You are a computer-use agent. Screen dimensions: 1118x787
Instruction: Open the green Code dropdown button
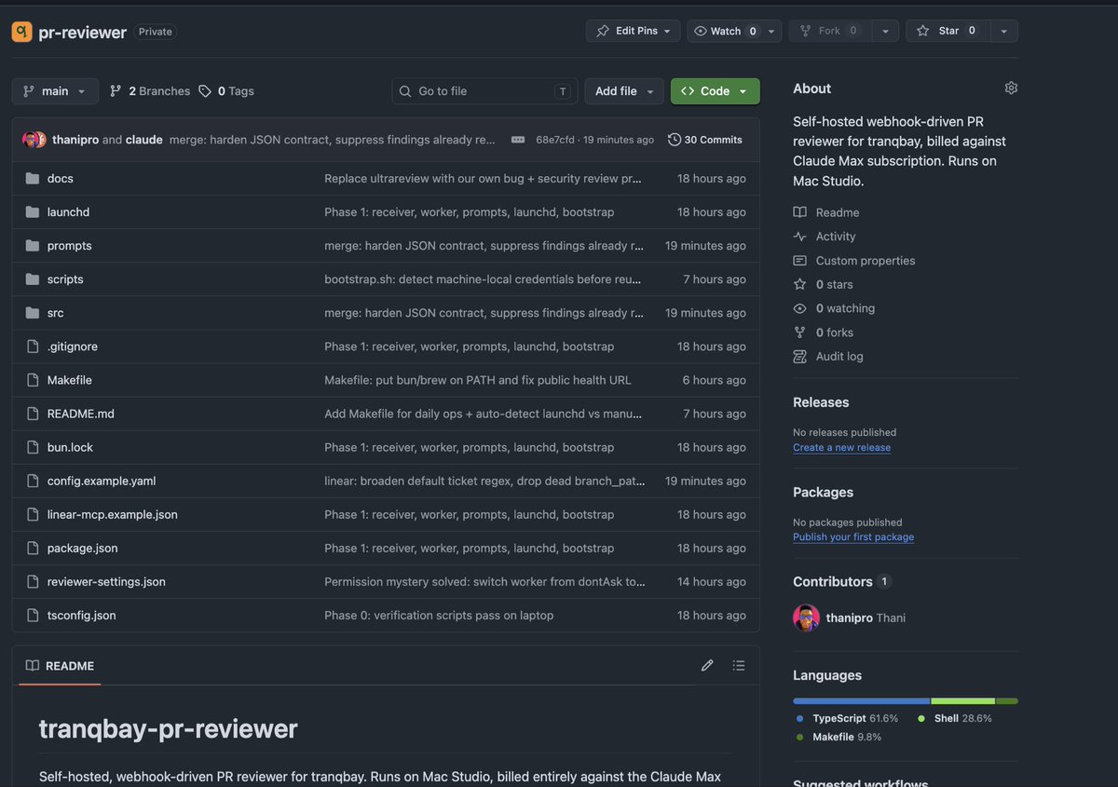(x=715, y=91)
